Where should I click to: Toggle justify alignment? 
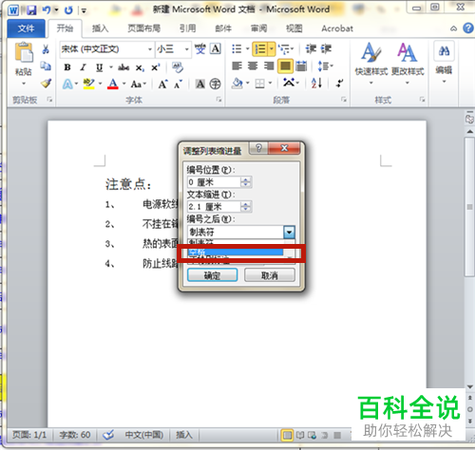285,66
